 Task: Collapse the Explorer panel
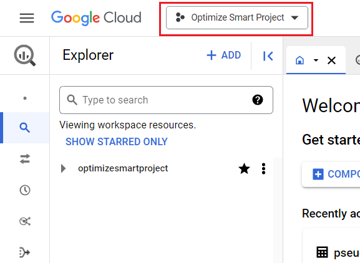(x=268, y=56)
